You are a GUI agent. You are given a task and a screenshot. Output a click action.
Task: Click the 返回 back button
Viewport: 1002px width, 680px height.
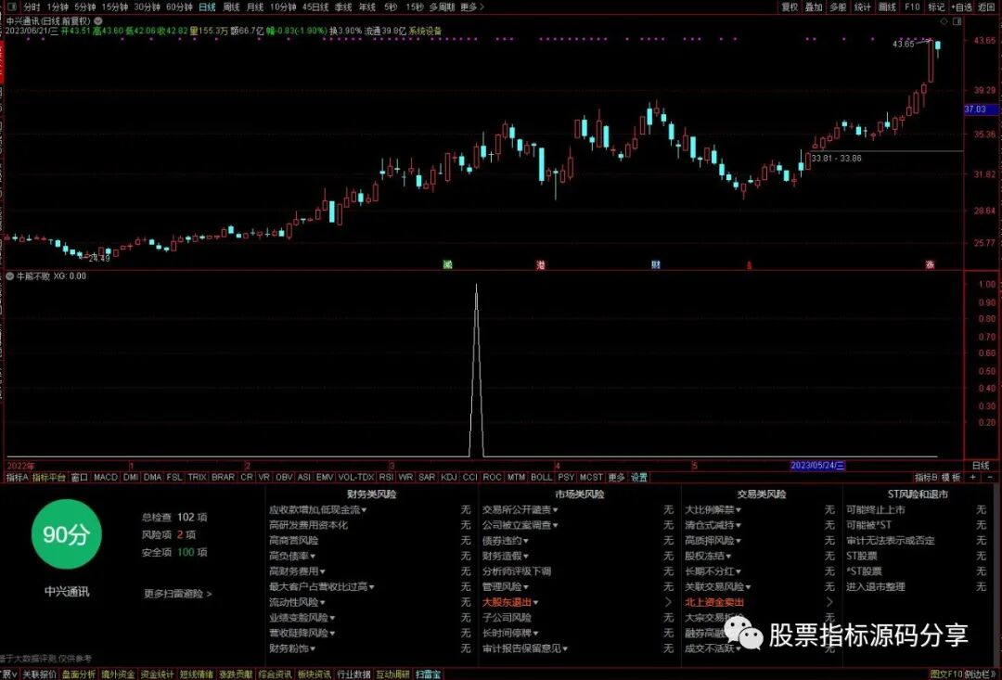[x=986, y=7]
